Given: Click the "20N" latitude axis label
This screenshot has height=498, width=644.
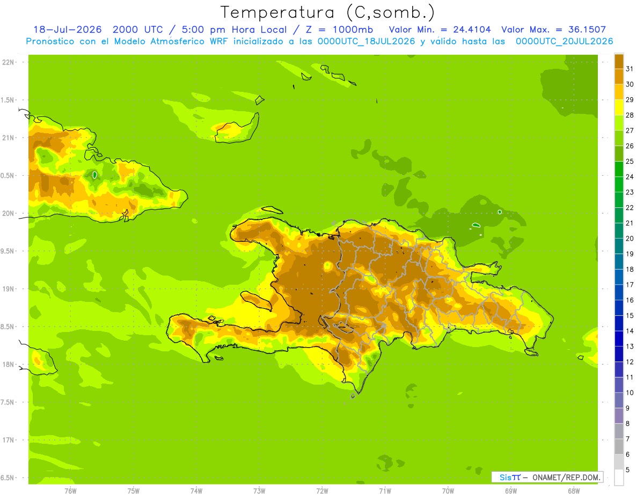Looking at the screenshot, I should pos(9,213).
